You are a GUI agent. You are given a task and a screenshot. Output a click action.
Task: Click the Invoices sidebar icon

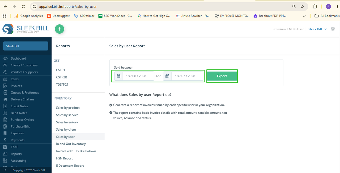[x=5, y=86]
